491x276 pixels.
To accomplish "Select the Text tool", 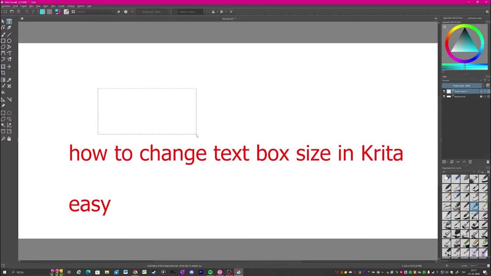I will click(9, 21).
